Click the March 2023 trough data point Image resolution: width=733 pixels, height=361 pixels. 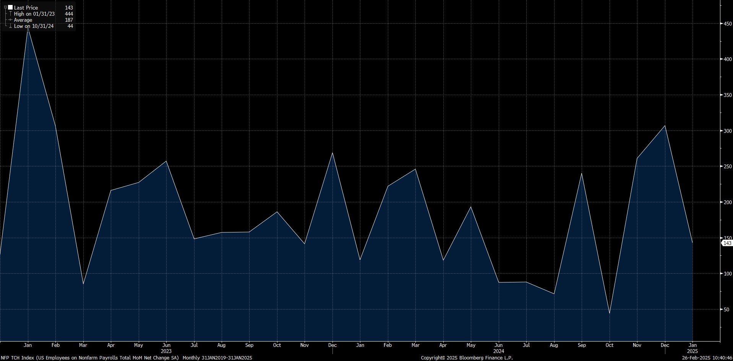(83, 284)
